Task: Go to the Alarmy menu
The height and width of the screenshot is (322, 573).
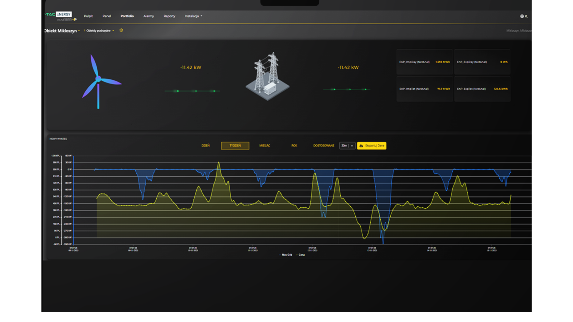Action: 149,16
